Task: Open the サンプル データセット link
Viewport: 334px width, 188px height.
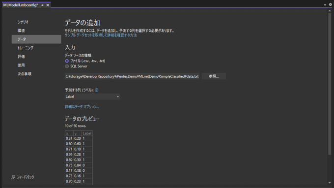Action: [101, 35]
